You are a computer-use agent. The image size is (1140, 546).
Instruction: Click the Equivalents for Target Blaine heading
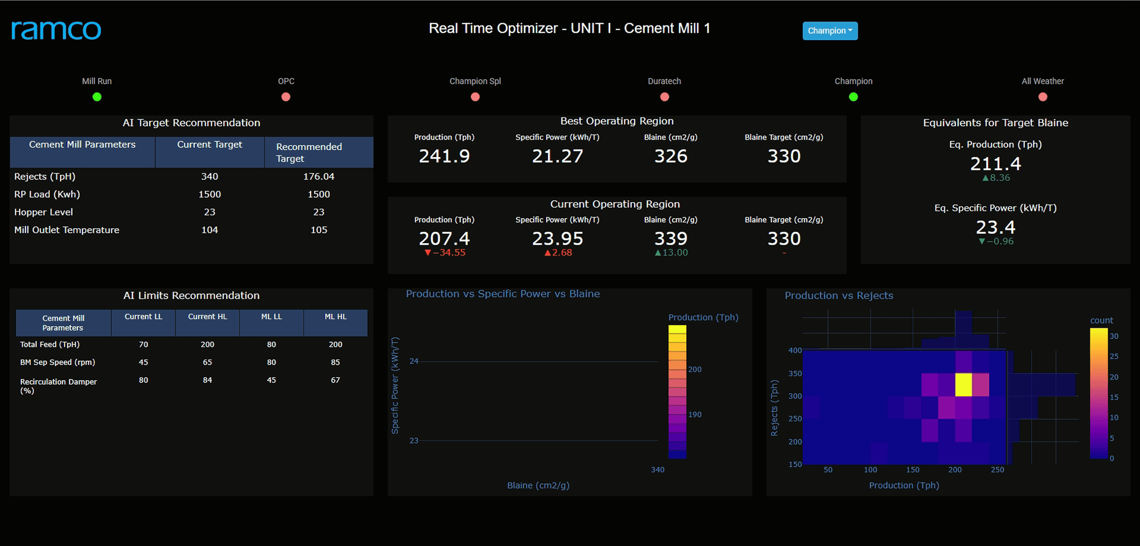point(996,123)
